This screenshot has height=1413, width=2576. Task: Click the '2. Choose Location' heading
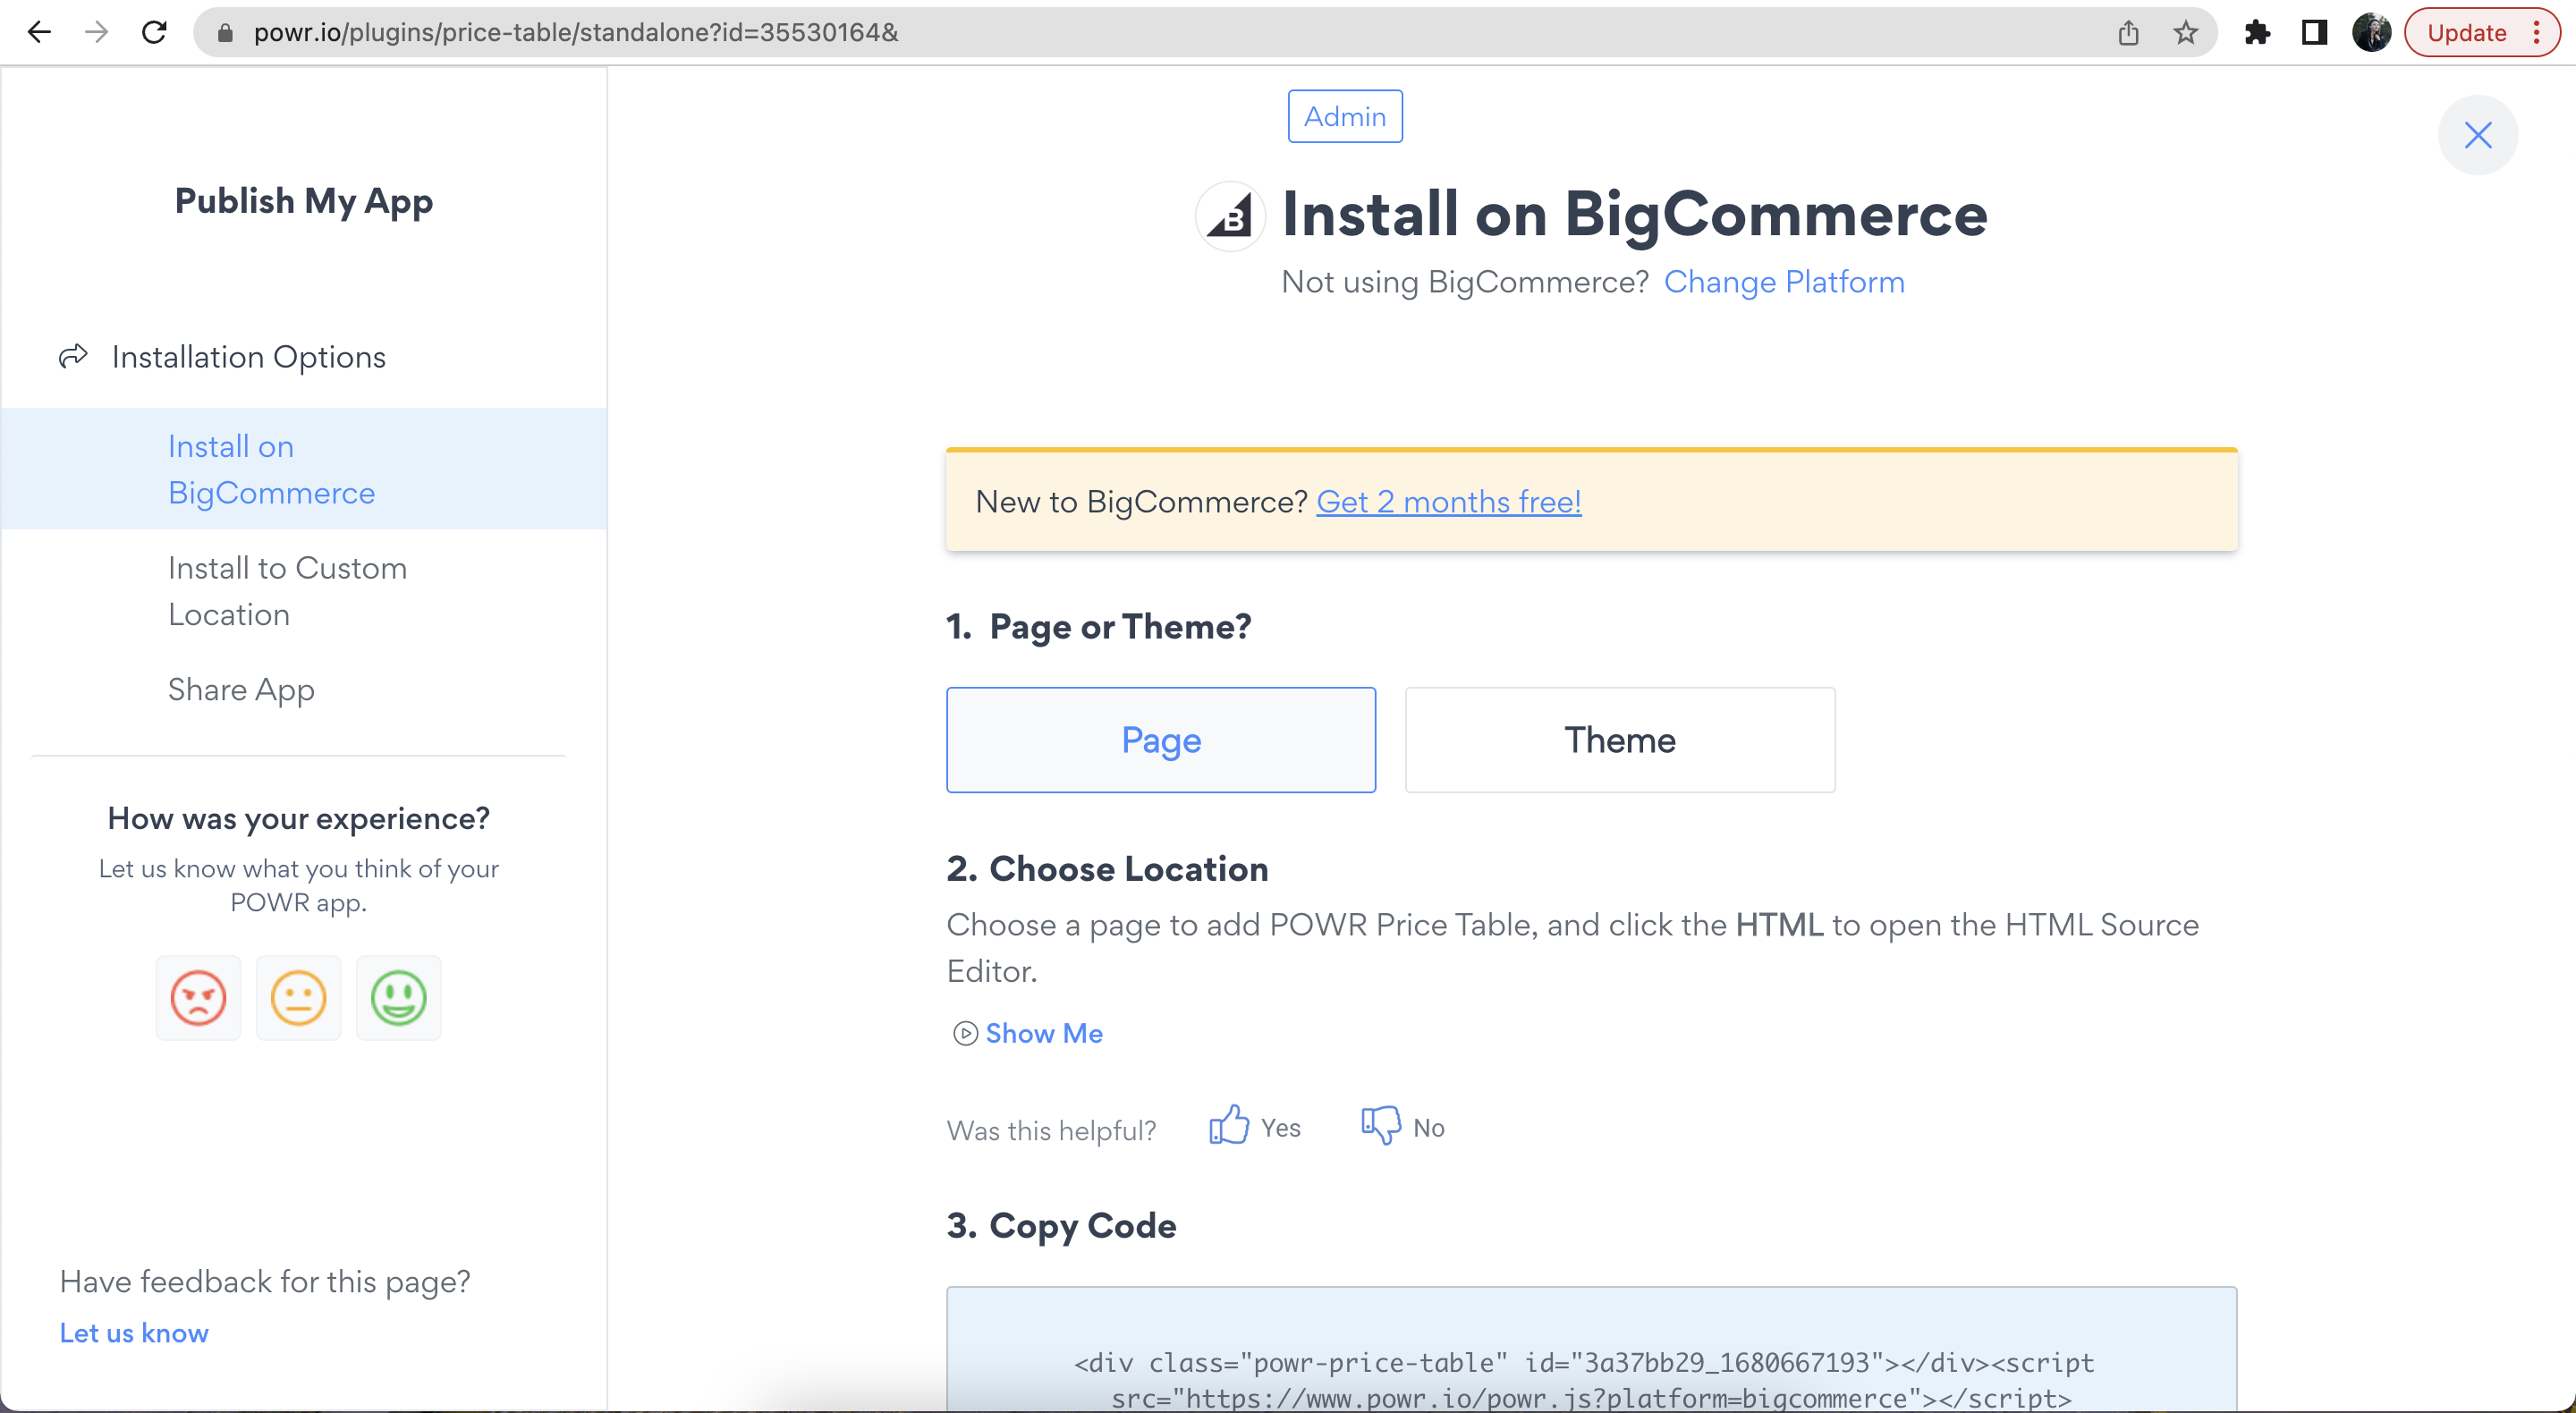tap(1107, 868)
